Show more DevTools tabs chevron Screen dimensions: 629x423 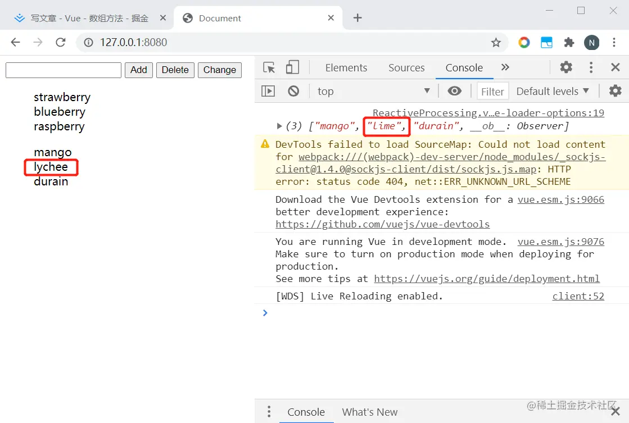[505, 67]
